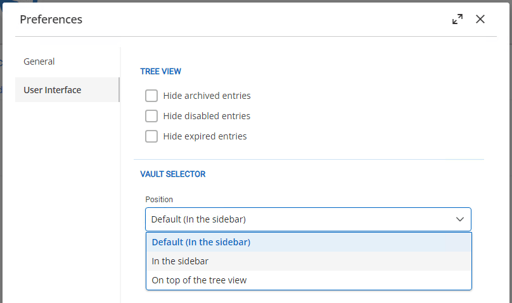Click the Hide disabled entries label

[x=207, y=116]
